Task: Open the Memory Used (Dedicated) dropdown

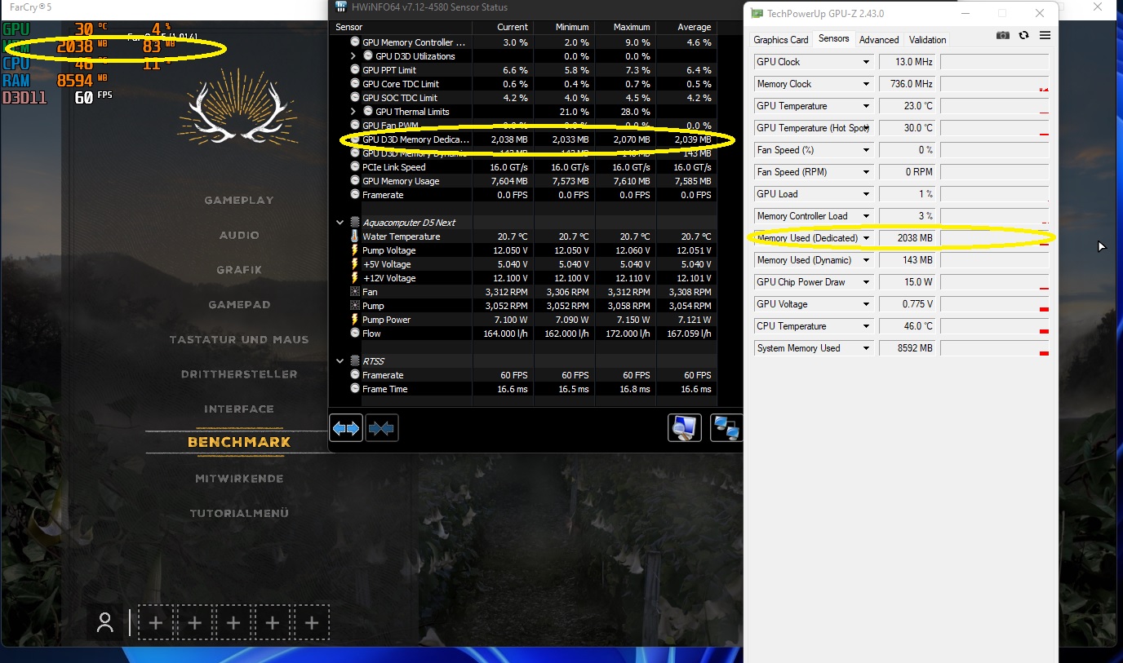Action: point(867,237)
